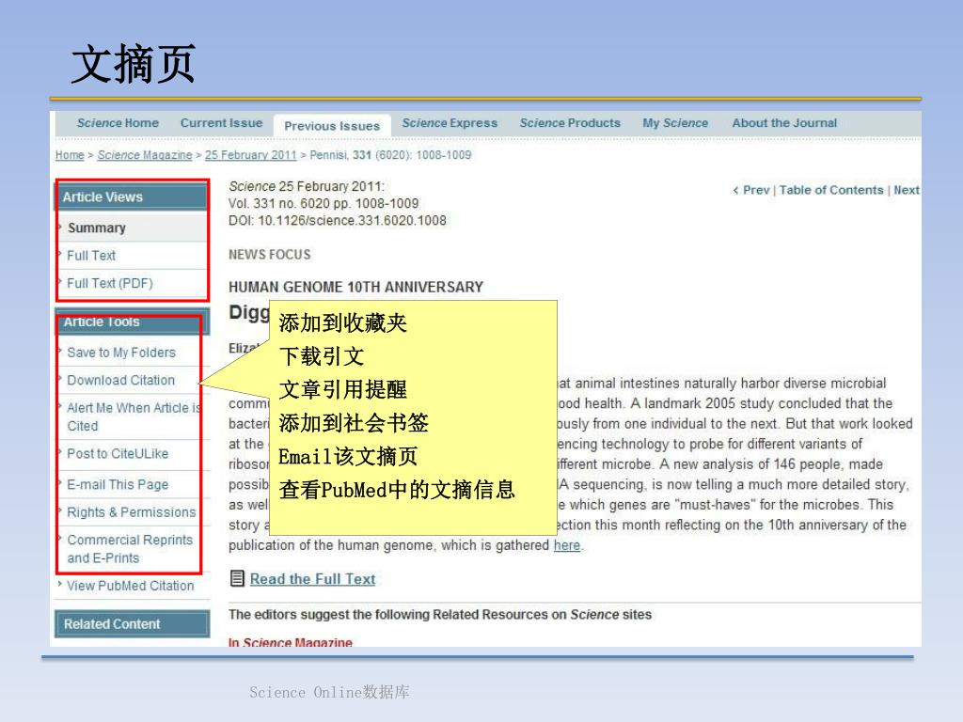Viewport: 963px width, 722px height.
Task: Open Science Magazine breadcrumb link
Action: 144,155
